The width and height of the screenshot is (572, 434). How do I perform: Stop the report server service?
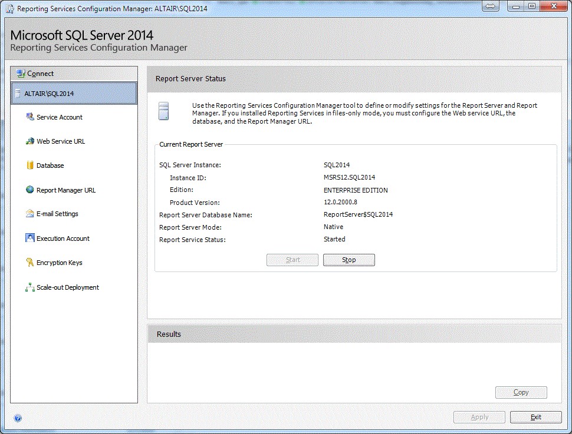(x=349, y=260)
